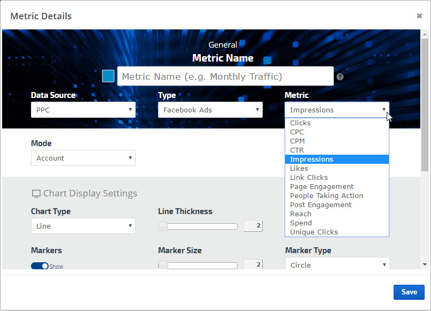This screenshot has height=311, width=431.
Task: Expand the Mode dropdown
Action: (83, 158)
